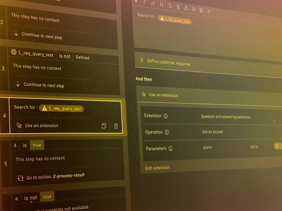This screenshot has height=211, width=282.
Task: Click the info icon next to Extension
Action: pos(166,116)
